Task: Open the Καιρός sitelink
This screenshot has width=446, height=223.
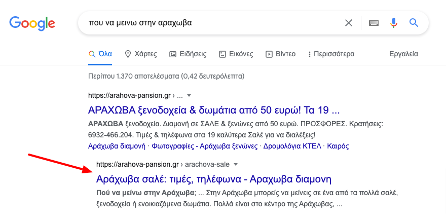Action: (x=338, y=146)
